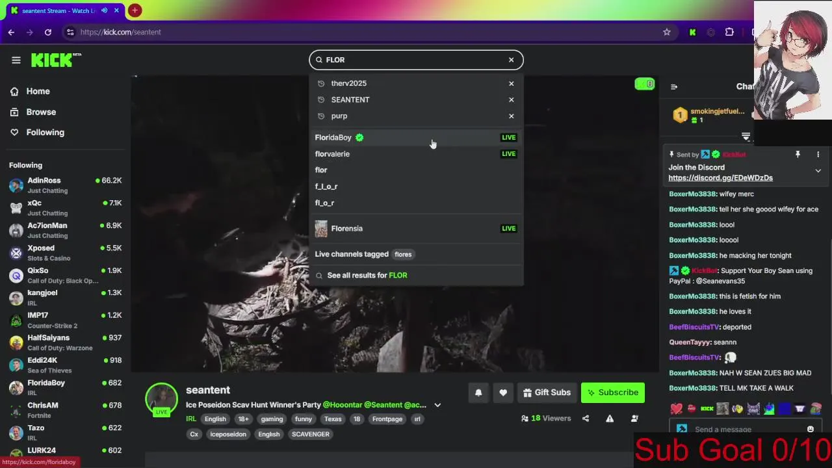
Task: See all results for FLOR
Action: [416, 276]
